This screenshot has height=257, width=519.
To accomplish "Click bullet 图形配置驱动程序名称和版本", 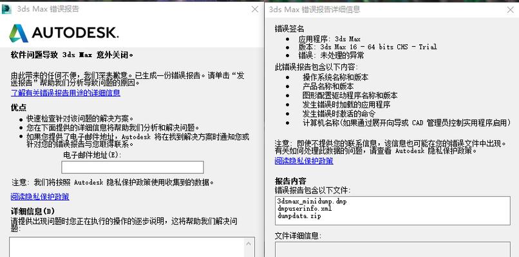I will point(350,96).
